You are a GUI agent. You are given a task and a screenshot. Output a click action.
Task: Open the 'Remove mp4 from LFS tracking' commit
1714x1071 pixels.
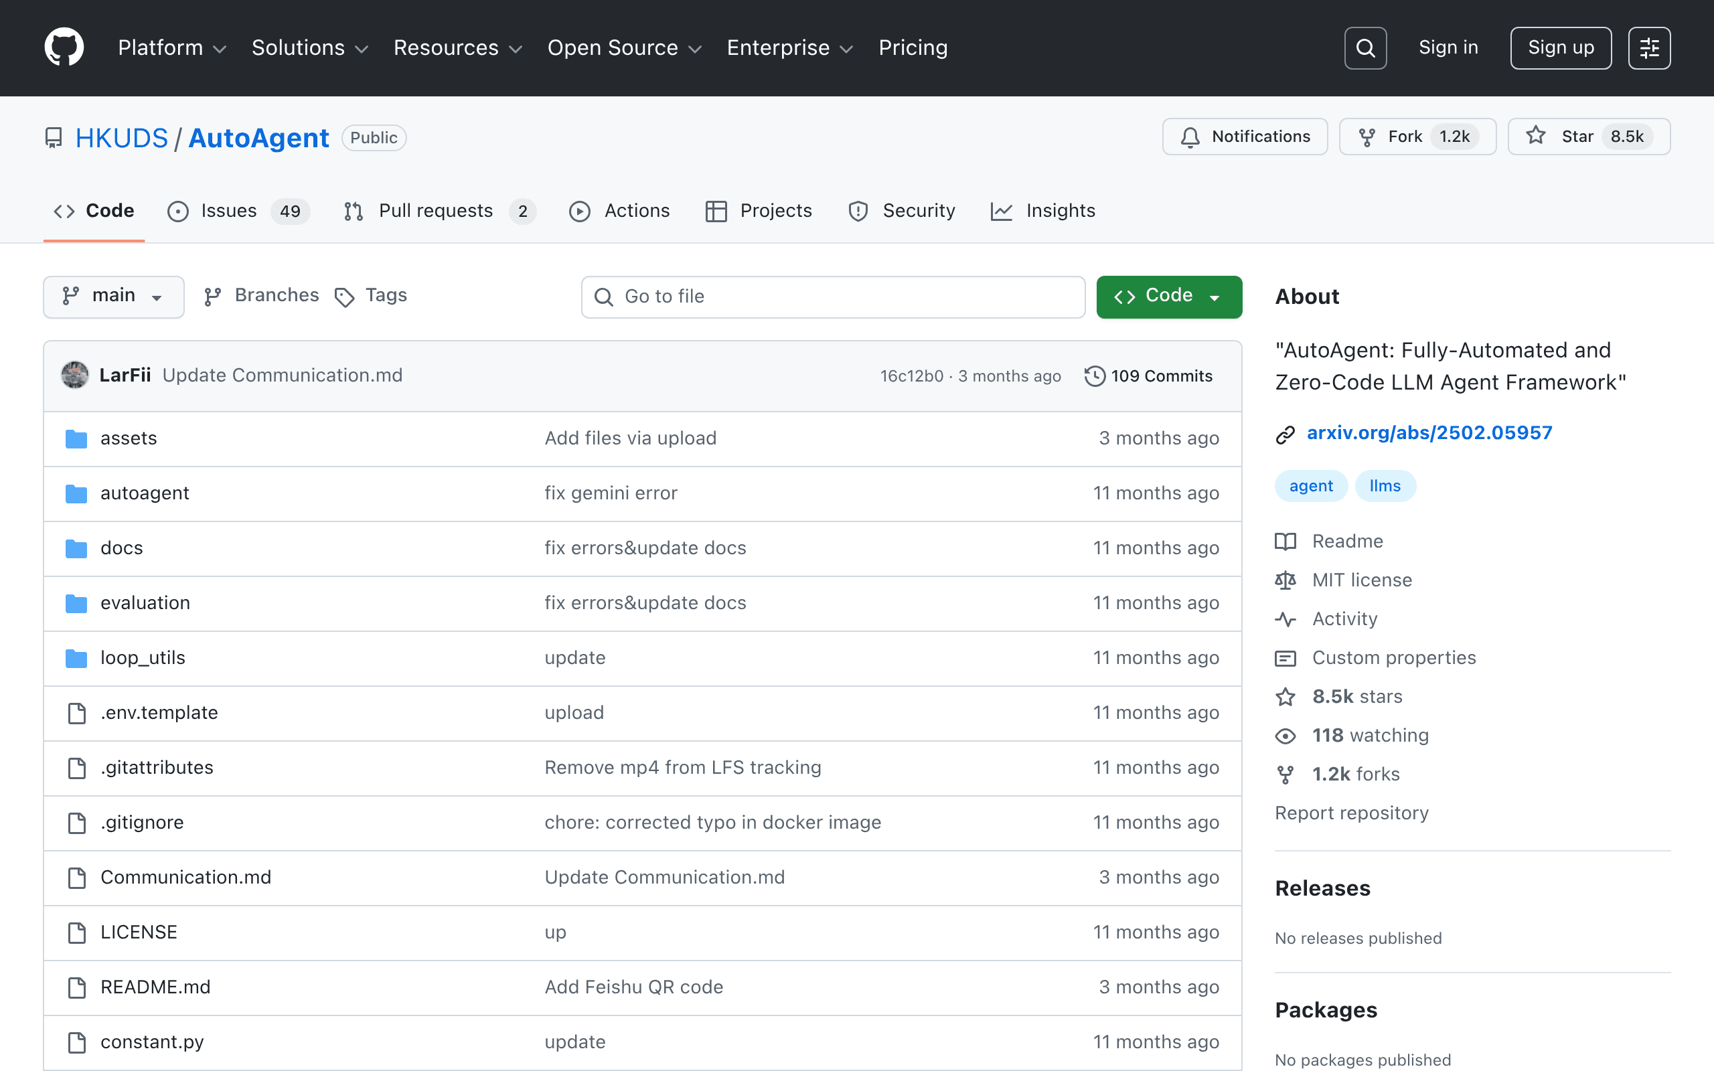click(683, 768)
